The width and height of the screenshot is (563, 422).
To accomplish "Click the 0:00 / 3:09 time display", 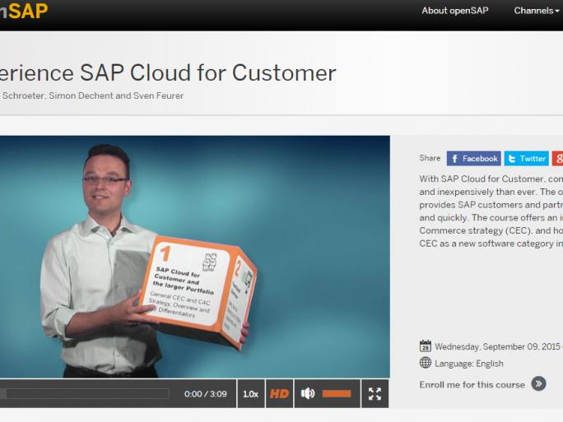I will 206,394.
